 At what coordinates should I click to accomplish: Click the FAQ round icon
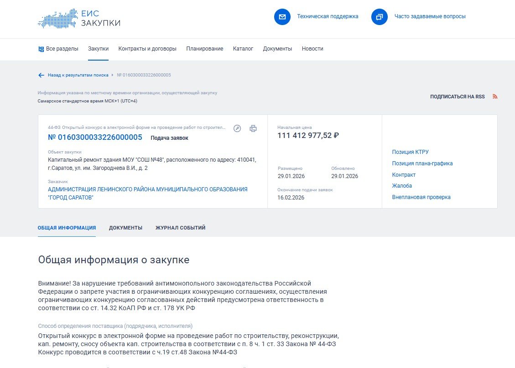[379, 17]
